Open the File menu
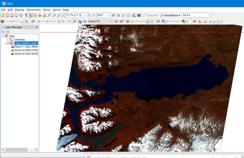 tap(3, 10)
